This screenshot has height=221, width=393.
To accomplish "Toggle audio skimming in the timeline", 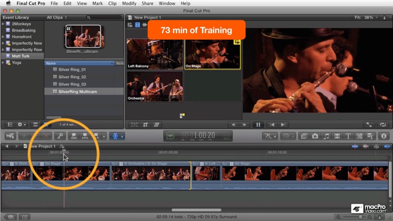I will pyautogui.click(x=366, y=146).
